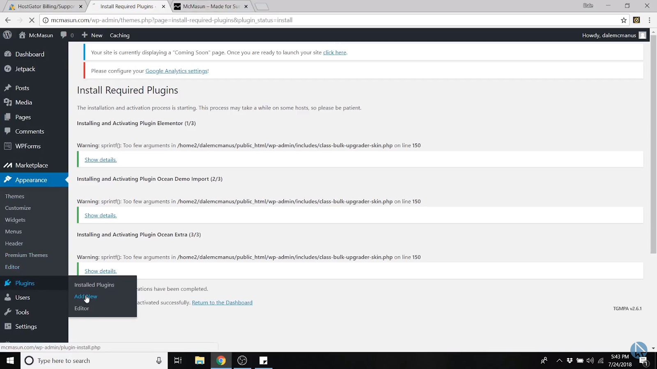Click the page's vertical scrollbar thumb
This screenshot has height=369, width=657.
click(653, 144)
